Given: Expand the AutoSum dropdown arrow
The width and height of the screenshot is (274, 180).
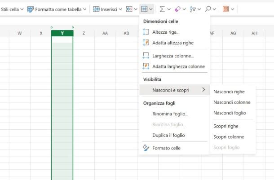Looking at the screenshot, I should (169, 9).
